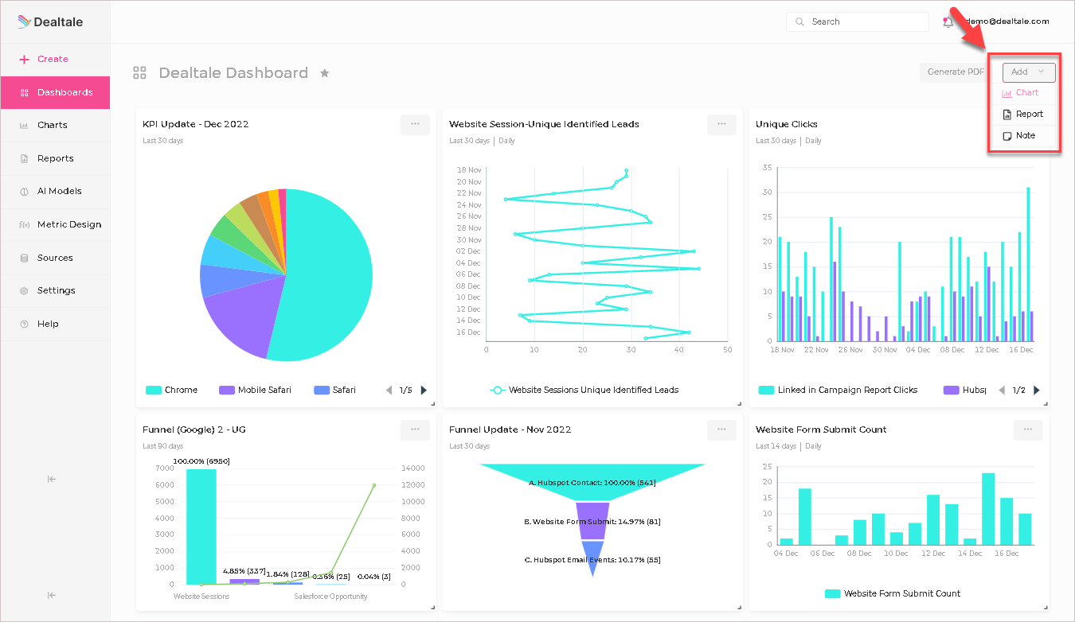
Task: Open options menu for Unique Identified Leads chart
Action: coord(721,124)
